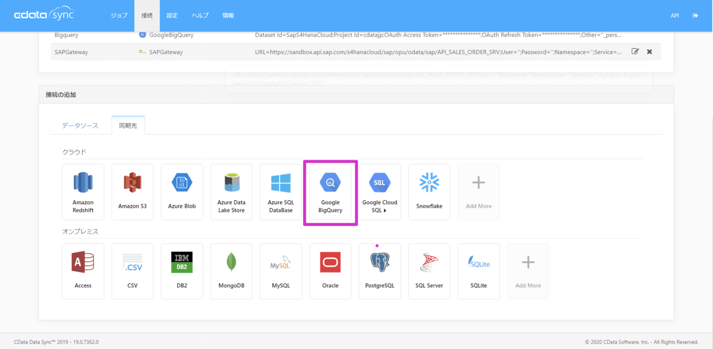Switch to the 同期先 tab
The image size is (713, 349).
128,126
